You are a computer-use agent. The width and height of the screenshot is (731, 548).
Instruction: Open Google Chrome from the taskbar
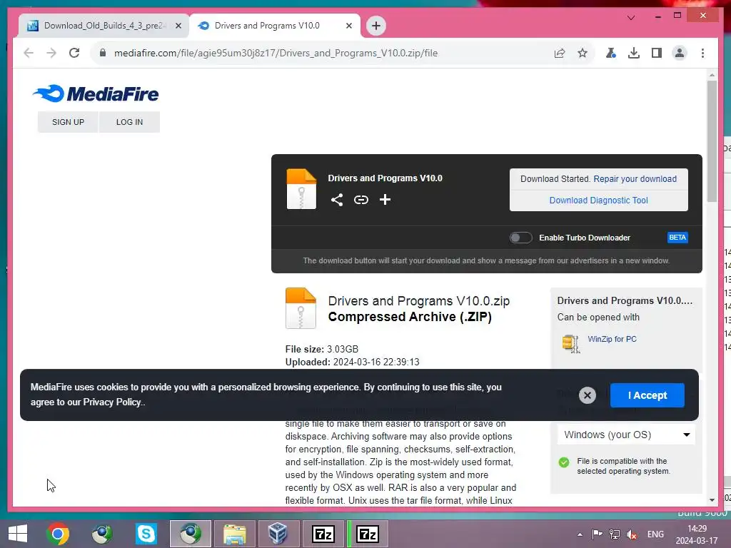(x=58, y=534)
